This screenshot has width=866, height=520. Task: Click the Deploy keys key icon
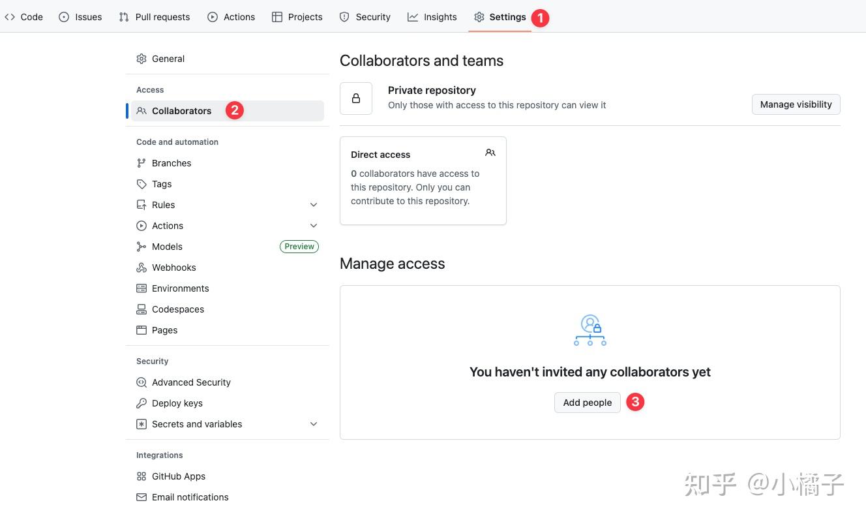[x=141, y=403]
